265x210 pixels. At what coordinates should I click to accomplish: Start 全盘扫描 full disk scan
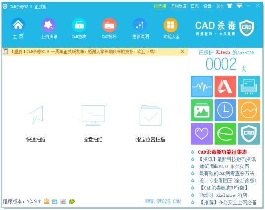pyautogui.click(x=93, y=124)
